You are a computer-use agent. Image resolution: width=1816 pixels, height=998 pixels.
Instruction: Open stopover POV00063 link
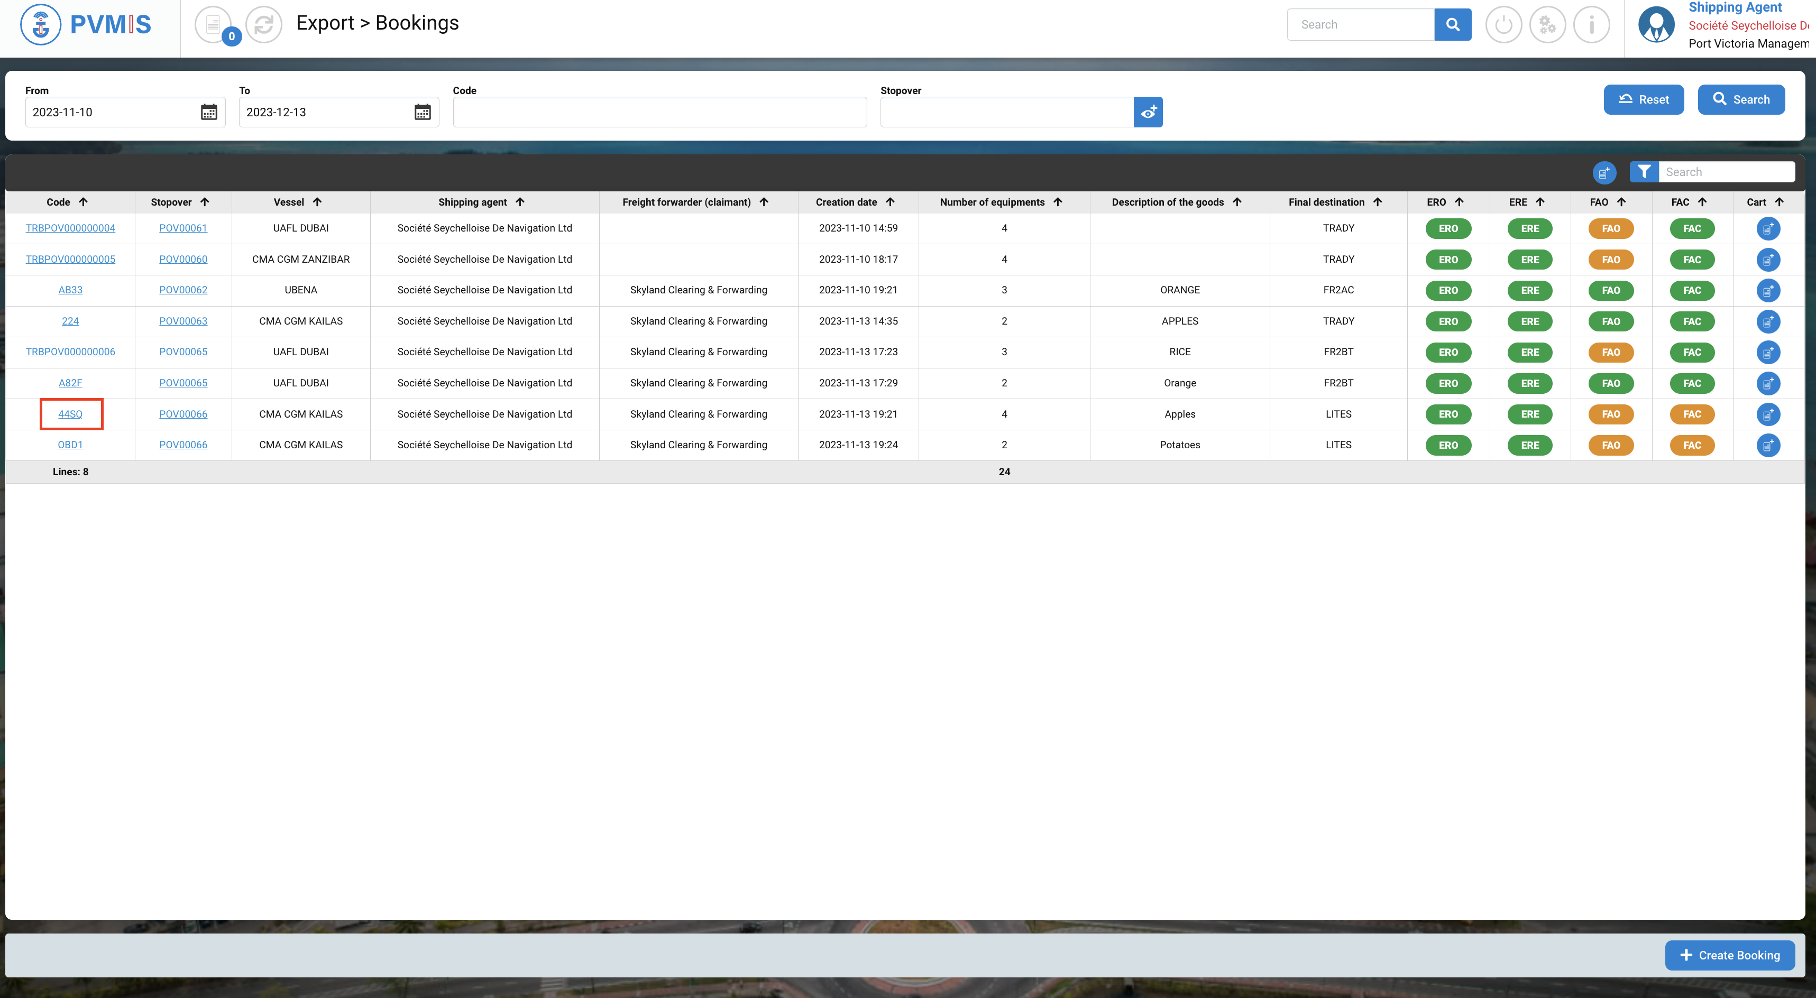coord(184,321)
